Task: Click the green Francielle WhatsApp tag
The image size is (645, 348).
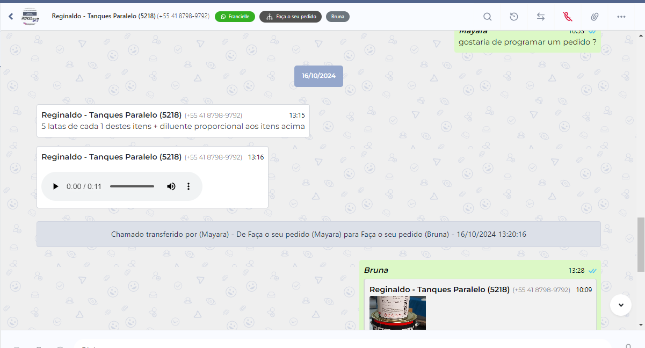Action: pyautogui.click(x=235, y=17)
